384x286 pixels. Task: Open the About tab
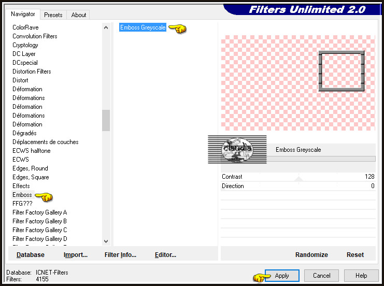click(x=79, y=15)
